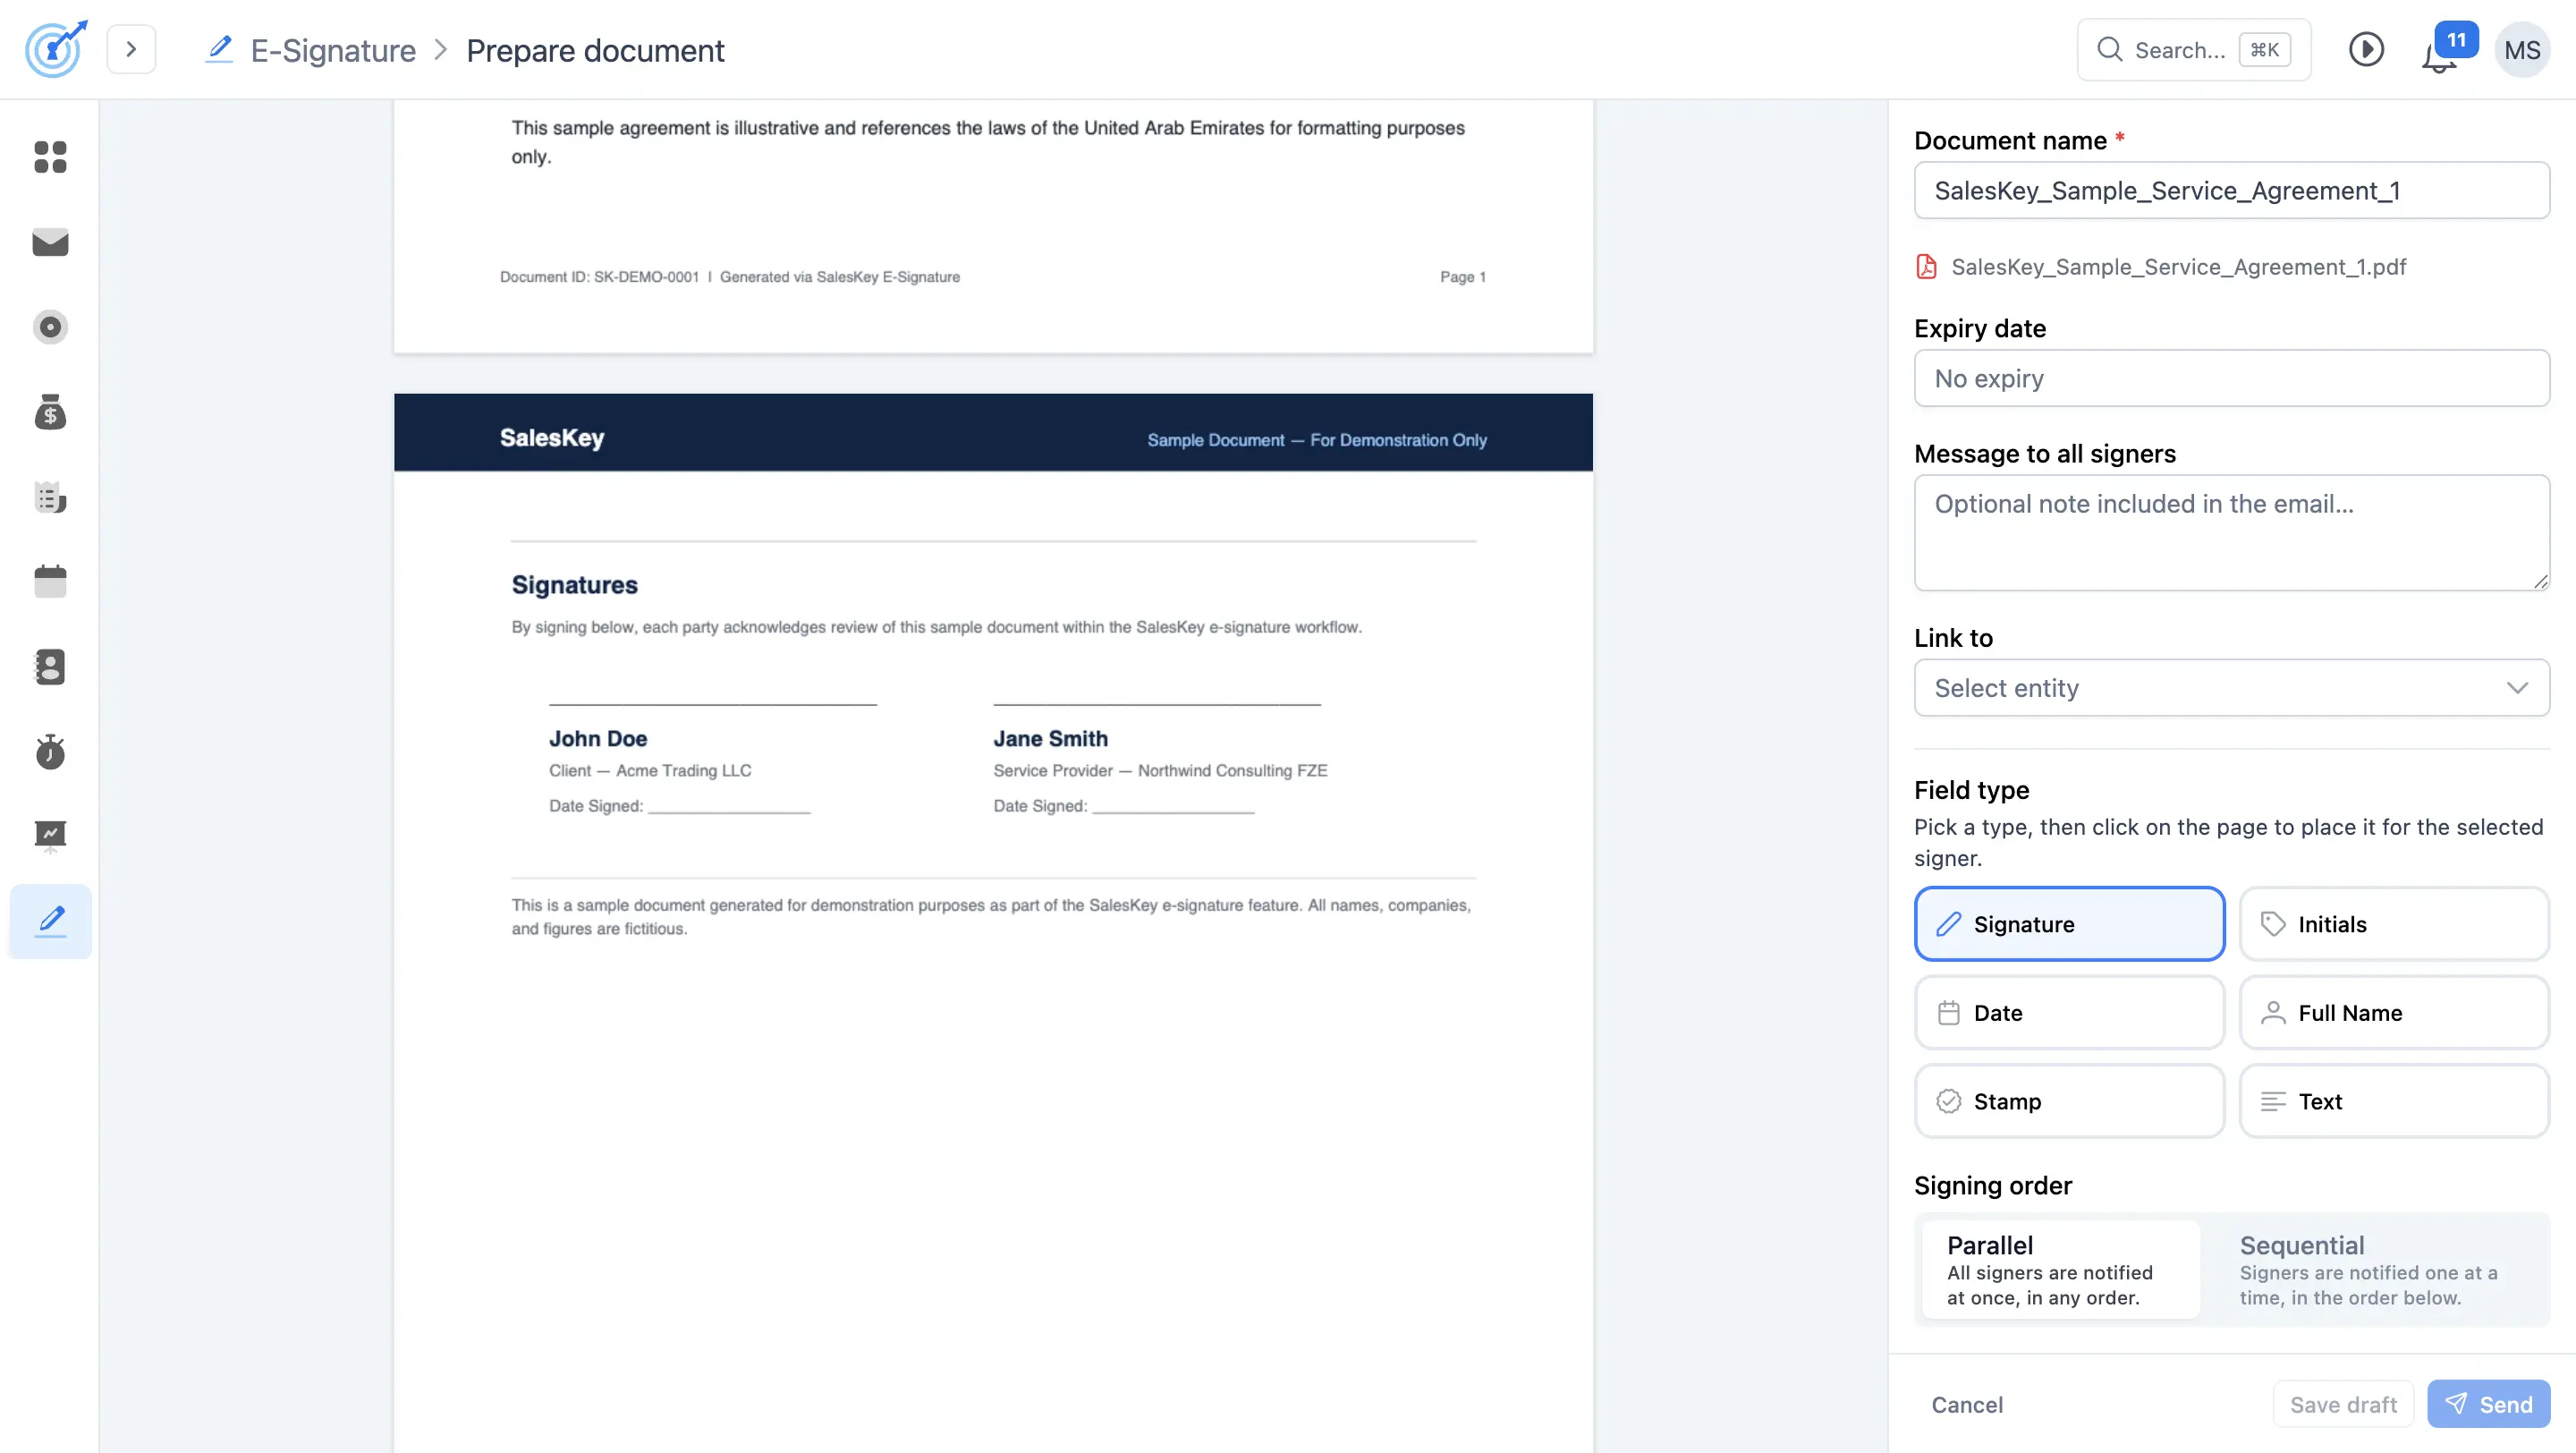Open the dashboard grid icon in sidebar

(x=50, y=157)
